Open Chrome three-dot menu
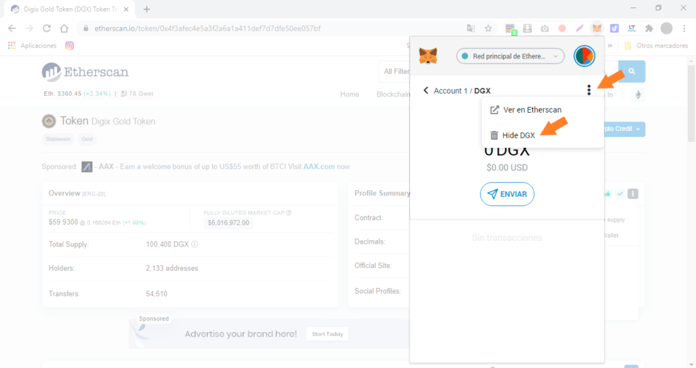Viewport: 696px width, 368px height. point(684,29)
